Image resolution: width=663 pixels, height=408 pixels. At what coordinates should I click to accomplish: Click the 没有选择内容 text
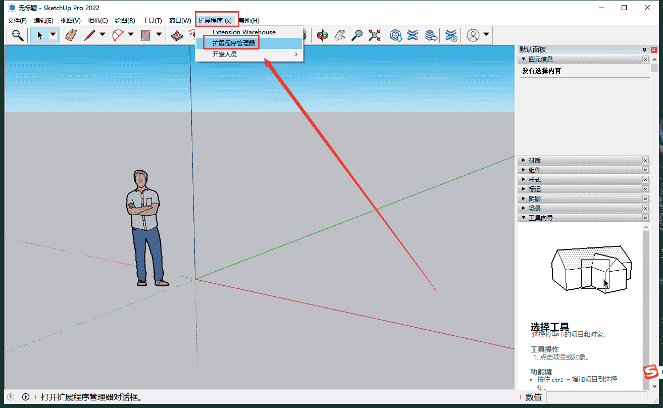click(541, 71)
